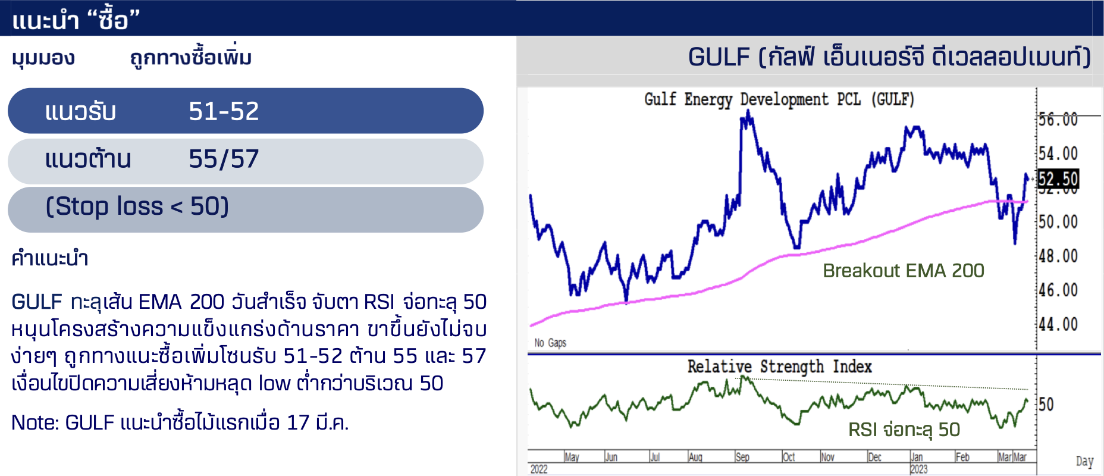Click the Breakout EMA 200 annotation
This screenshot has height=476, width=1104.
click(904, 271)
